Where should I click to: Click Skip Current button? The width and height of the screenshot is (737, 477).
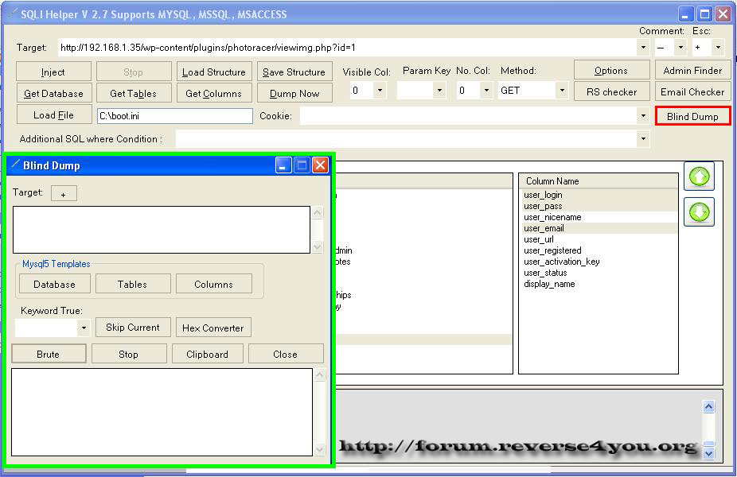pos(133,328)
